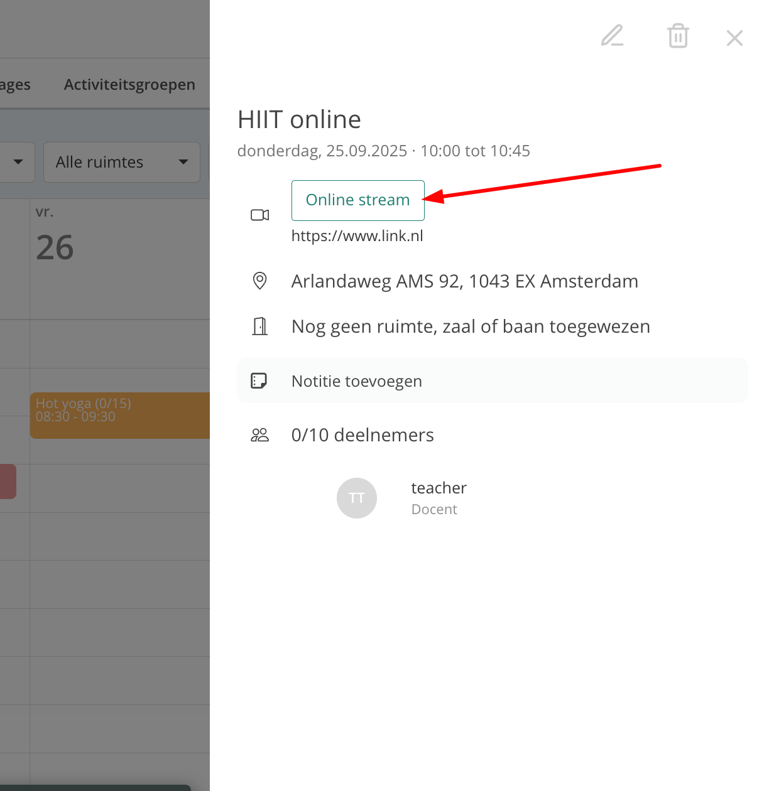Click the TT teacher avatar
Screen dimensions: 774x791
(356, 498)
